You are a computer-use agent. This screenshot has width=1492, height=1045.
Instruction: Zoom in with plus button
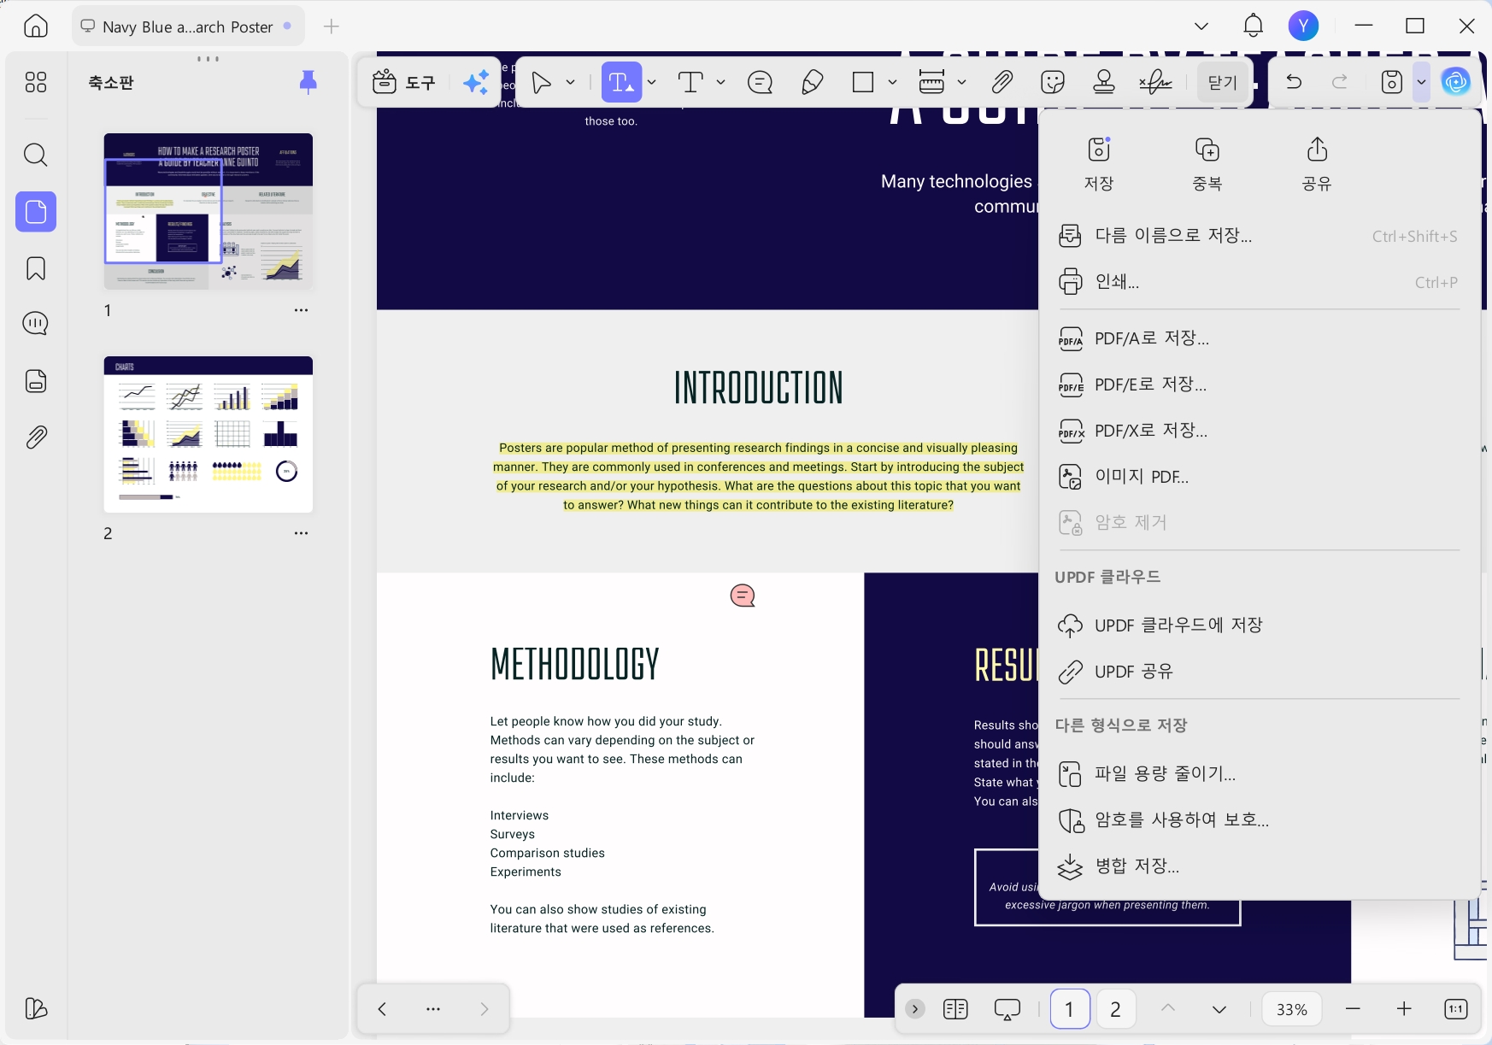pyautogui.click(x=1404, y=1009)
